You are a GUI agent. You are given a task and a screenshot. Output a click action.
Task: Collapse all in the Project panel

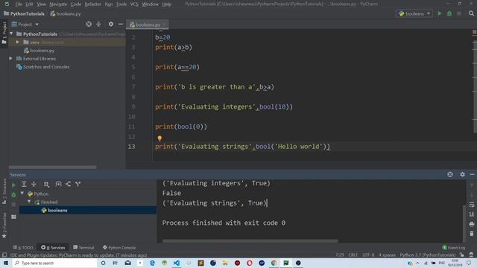[98, 24]
